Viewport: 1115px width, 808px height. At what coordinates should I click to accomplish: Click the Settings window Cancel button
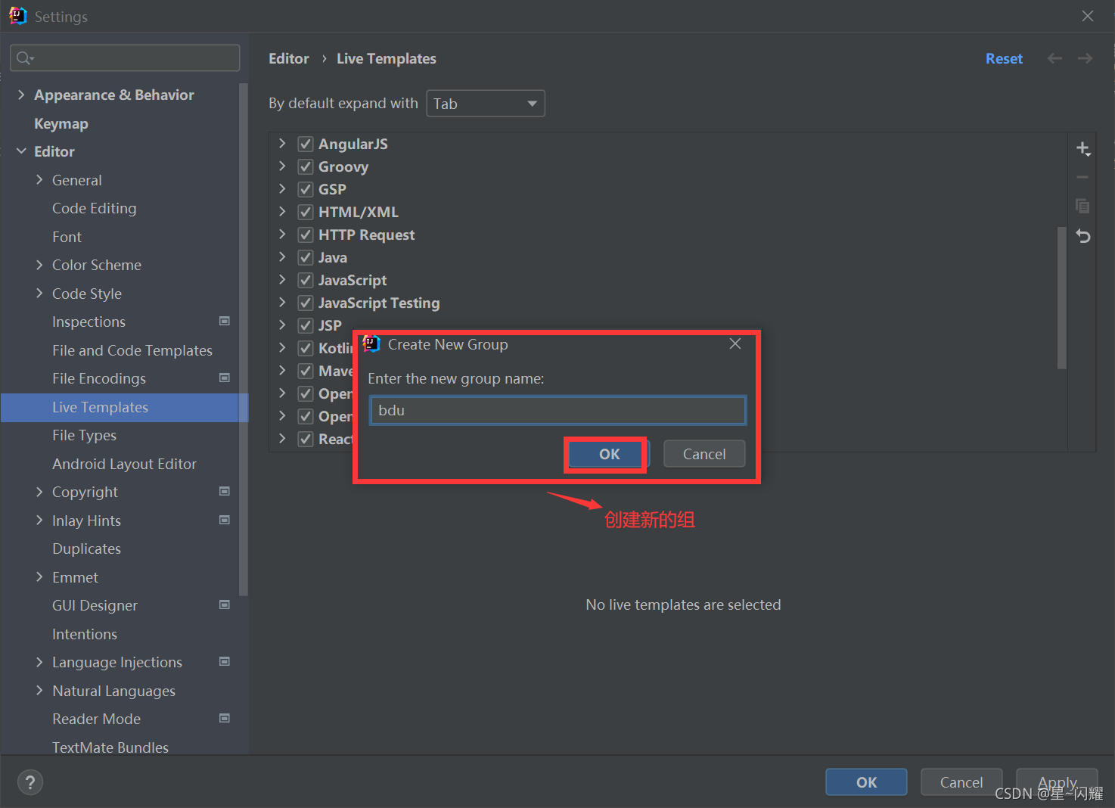(x=961, y=782)
